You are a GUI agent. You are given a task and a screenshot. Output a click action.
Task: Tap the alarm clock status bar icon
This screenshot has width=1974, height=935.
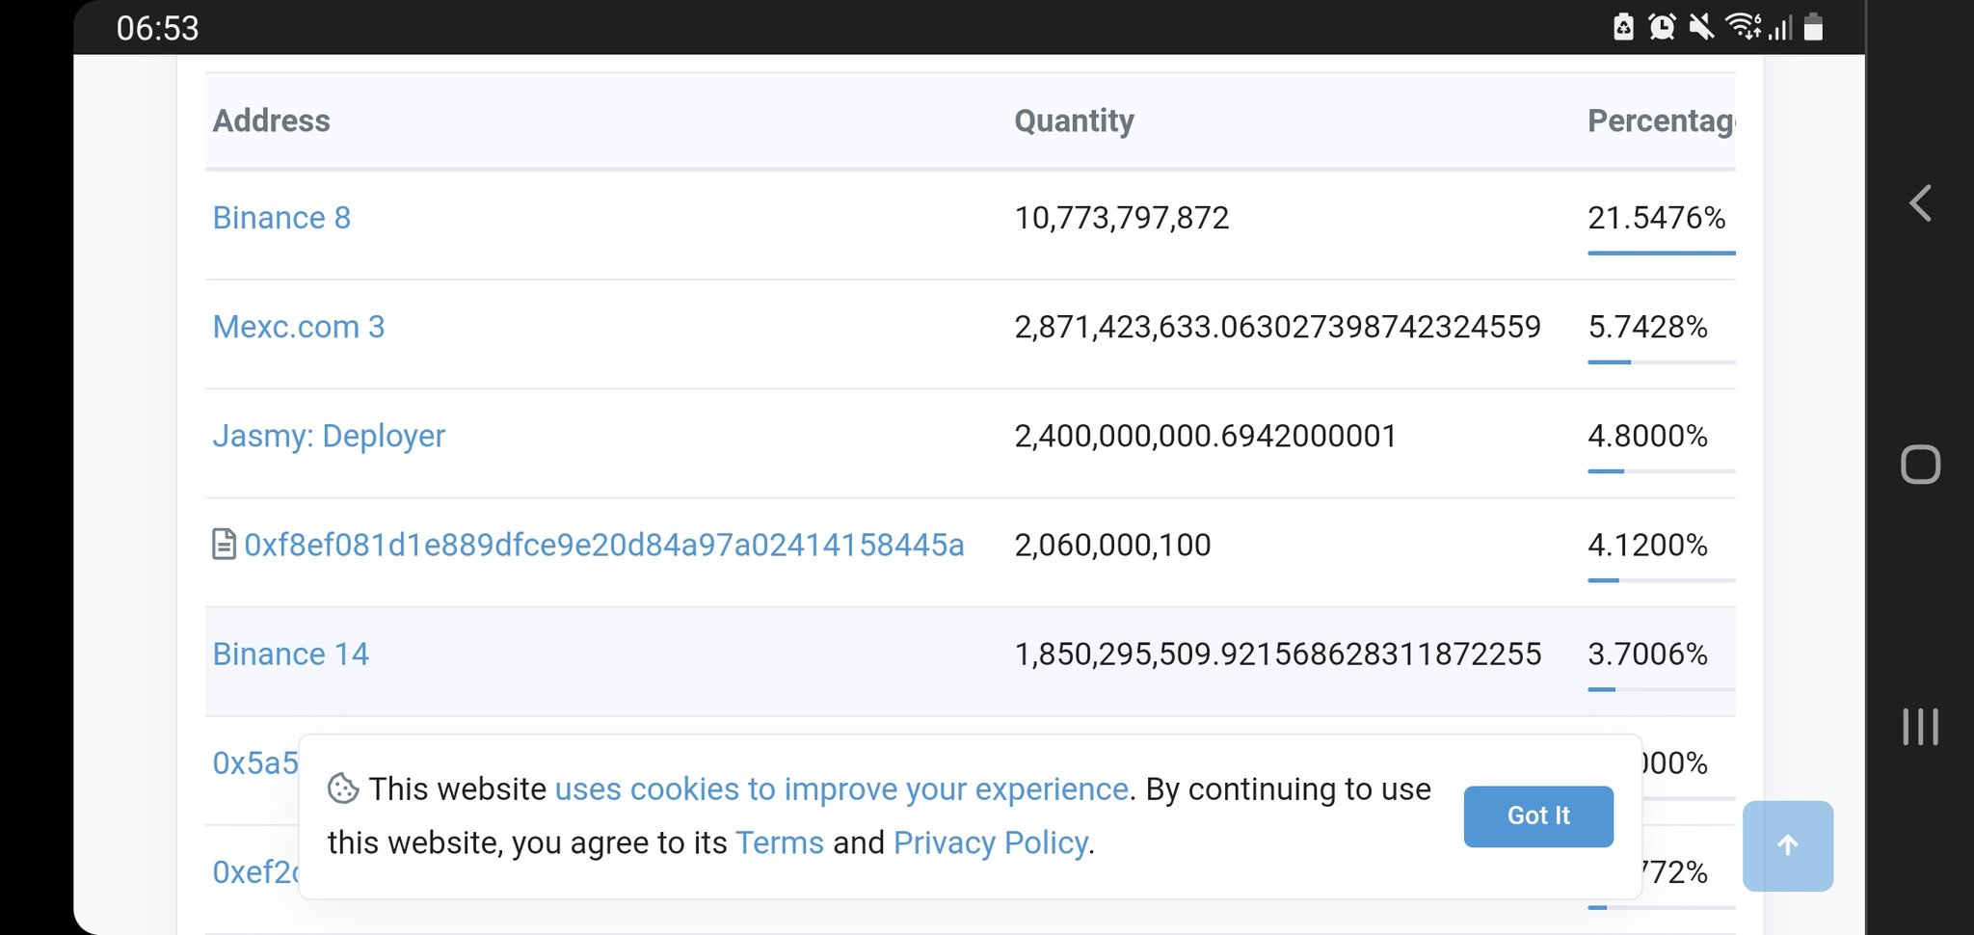point(1661,28)
